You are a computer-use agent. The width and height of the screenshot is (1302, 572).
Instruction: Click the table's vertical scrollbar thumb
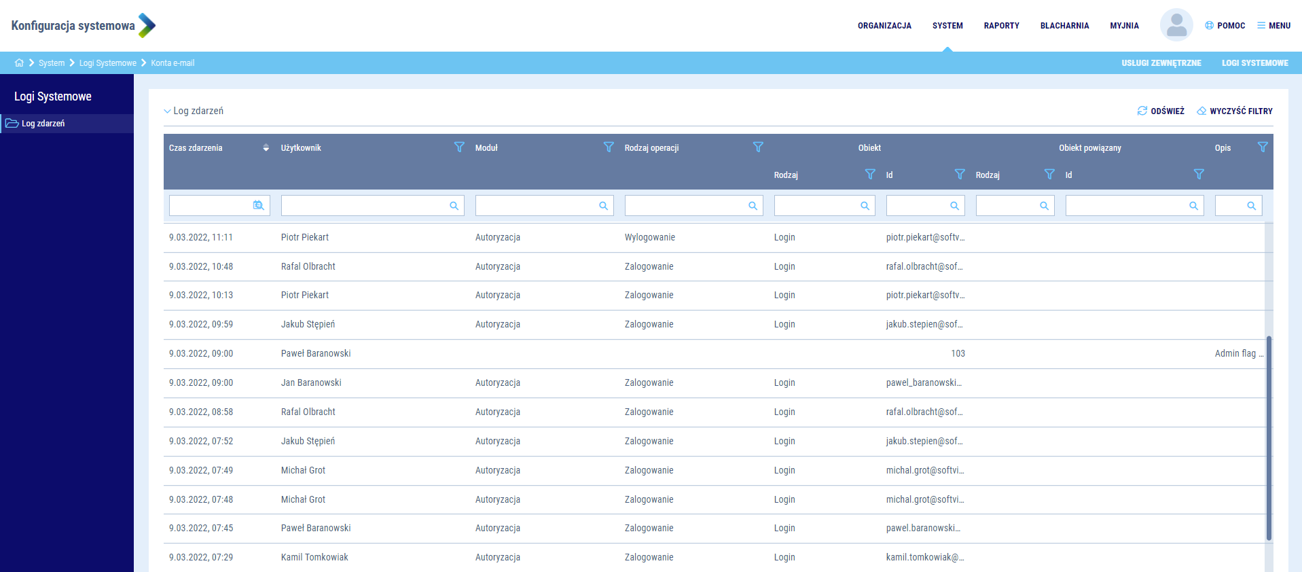point(1268,438)
